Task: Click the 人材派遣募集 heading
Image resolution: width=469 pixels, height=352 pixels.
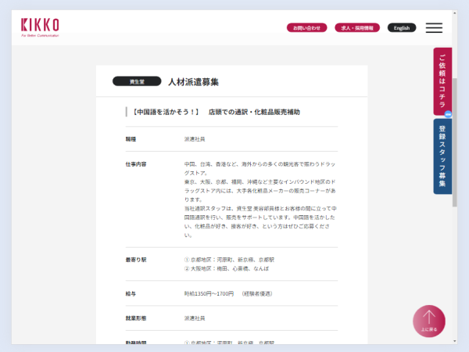Action: point(193,81)
